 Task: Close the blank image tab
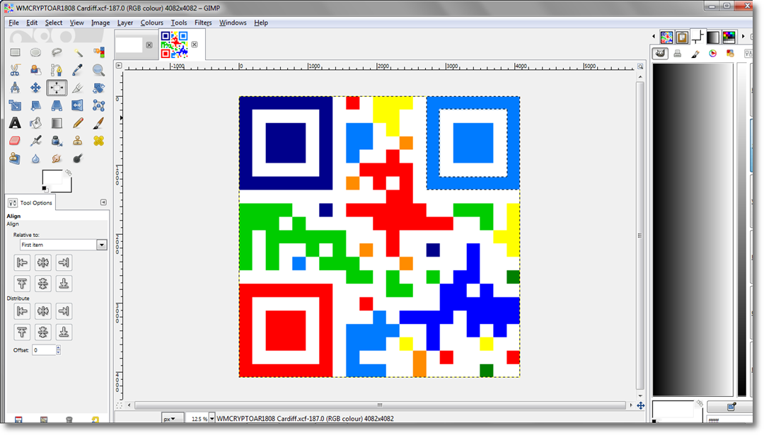tap(149, 45)
